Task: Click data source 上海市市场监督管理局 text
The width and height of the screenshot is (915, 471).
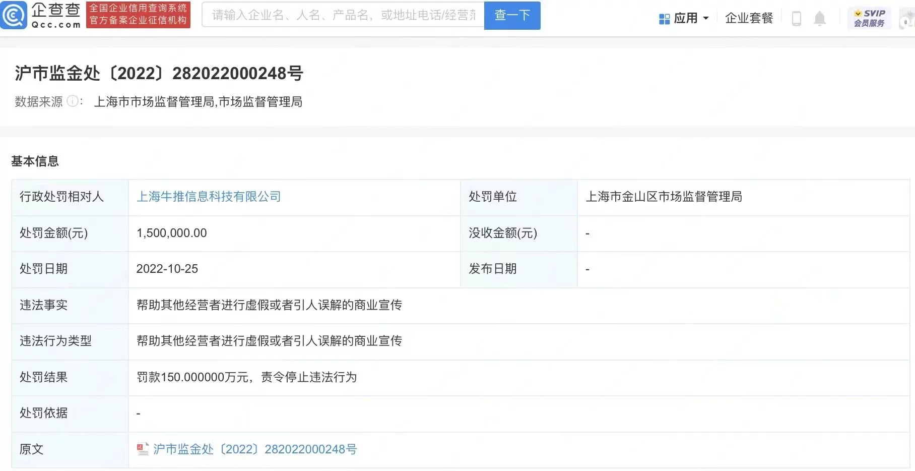Action: click(154, 102)
